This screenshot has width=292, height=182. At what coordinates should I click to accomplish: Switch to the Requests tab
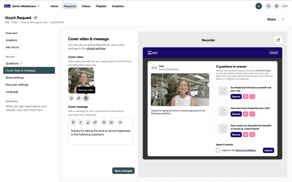70,6
